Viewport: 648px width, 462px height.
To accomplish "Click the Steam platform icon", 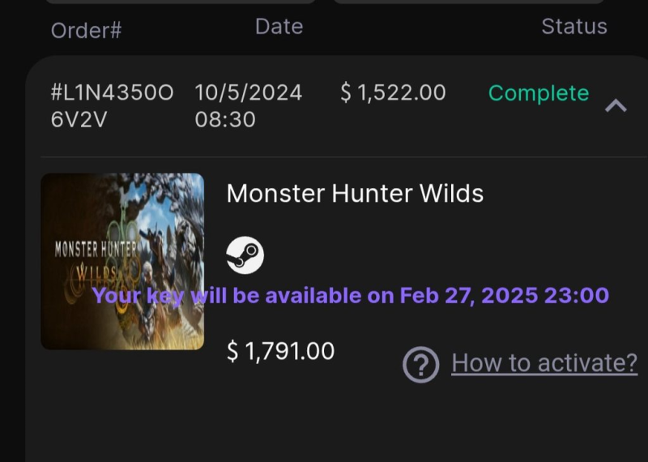I will pos(245,255).
